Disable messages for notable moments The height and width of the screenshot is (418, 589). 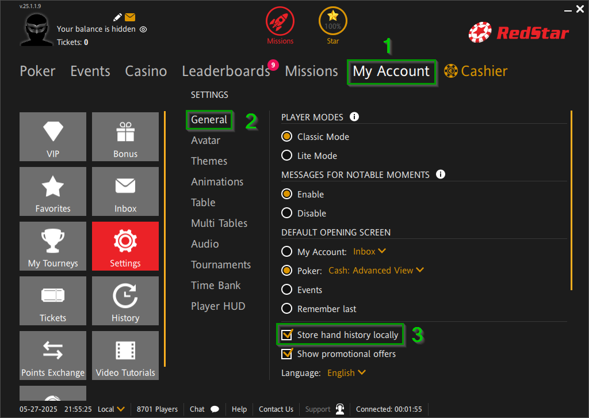point(286,213)
